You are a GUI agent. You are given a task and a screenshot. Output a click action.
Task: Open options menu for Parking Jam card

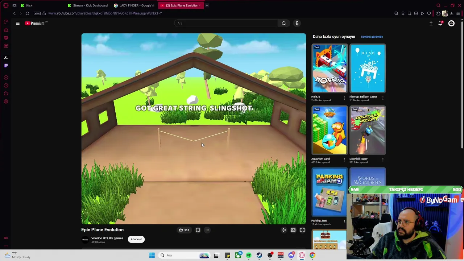coord(345,222)
